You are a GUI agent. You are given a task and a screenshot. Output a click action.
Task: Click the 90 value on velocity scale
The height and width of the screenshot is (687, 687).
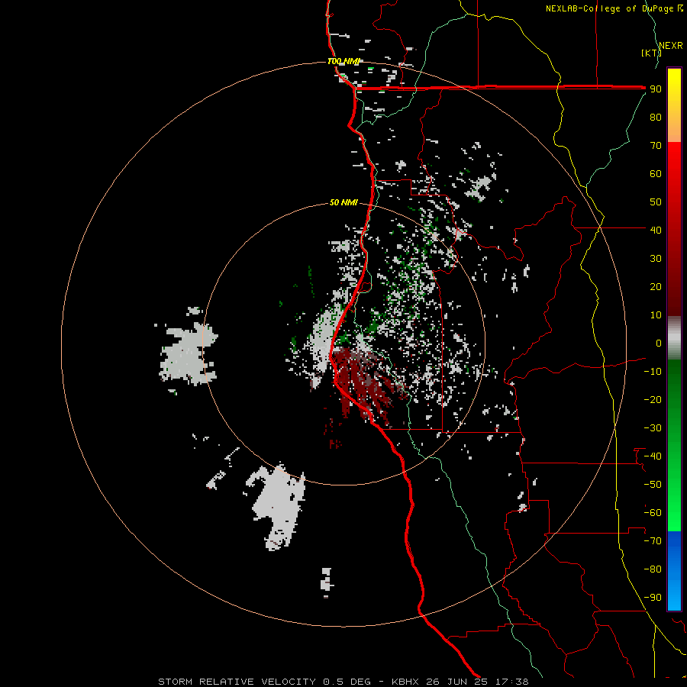(656, 89)
